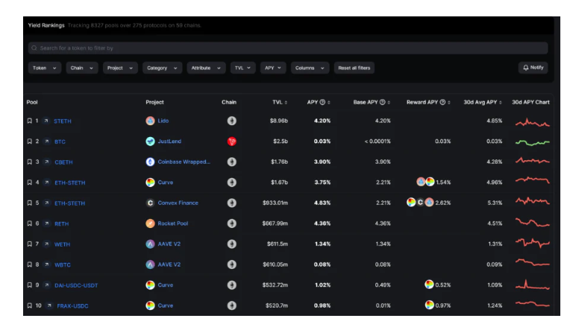Open external link arrow for DAI-USDC-USDT pool
Viewport: 576px width, 330px height.
click(x=47, y=285)
